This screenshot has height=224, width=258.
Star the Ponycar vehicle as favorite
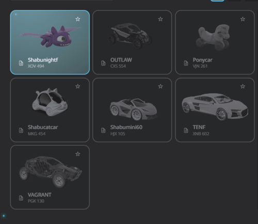click(243, 19)
